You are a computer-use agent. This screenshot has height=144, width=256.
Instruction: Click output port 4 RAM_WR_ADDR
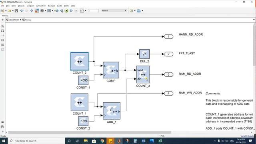[x=169, y=93]
